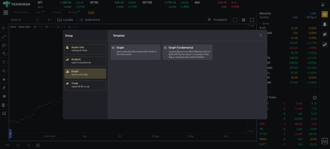Viewport: 330px width, 149px height.
Task: Open the D timeframe dropdown
Action: [x=51, y=20]
